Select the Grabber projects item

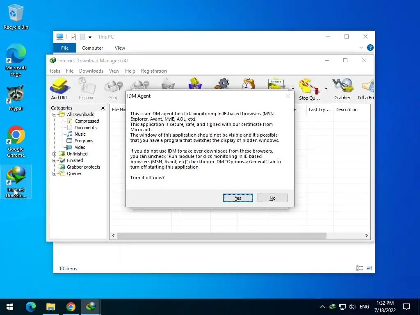pos(83,167)
